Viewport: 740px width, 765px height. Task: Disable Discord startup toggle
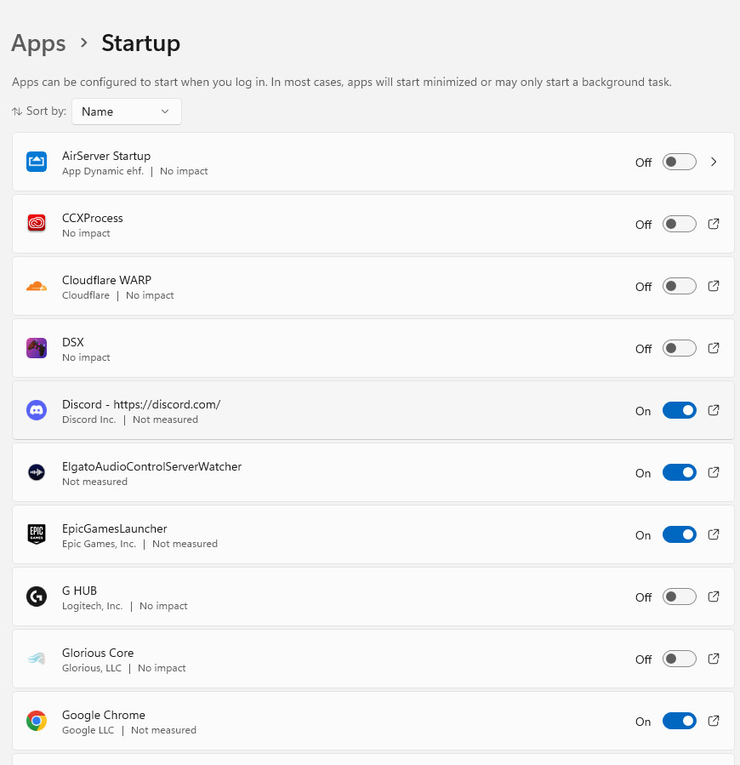(x=679, y=410)
